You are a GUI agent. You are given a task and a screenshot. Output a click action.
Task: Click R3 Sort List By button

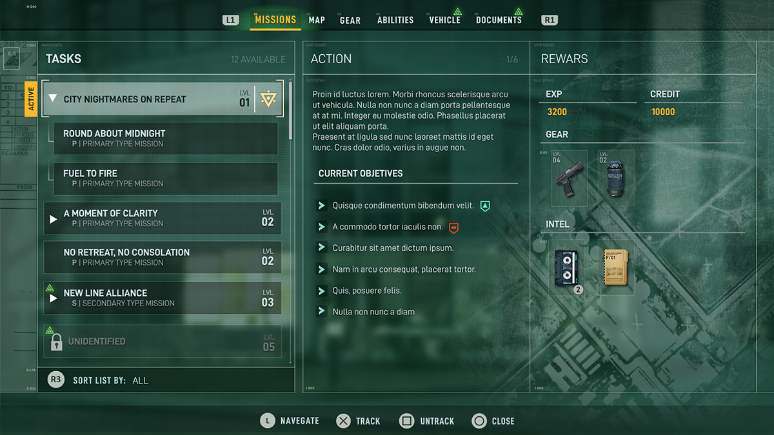click(56, 380)
